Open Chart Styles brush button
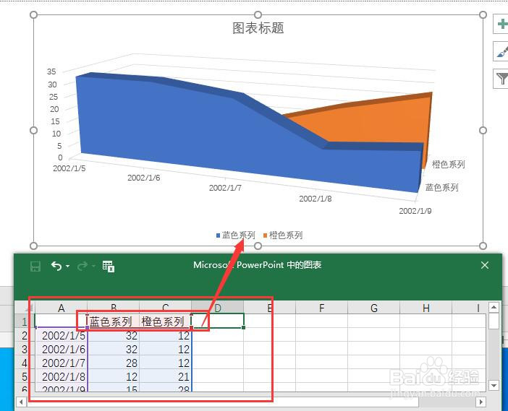Screen dimensions: 508x411 click(x=501, y=51)
